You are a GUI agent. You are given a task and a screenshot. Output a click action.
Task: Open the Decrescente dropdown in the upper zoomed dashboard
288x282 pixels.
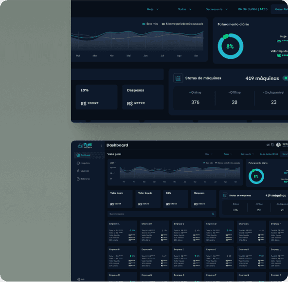(x=216, y=9)
